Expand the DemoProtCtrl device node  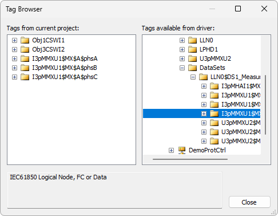(x=171, y=150)
